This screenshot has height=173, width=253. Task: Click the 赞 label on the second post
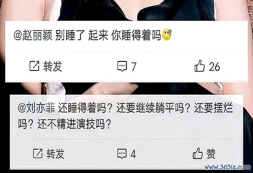point(211,154)
